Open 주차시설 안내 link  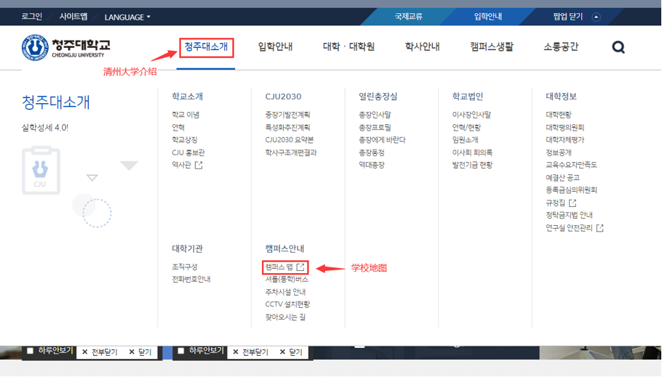tap(285, 292)
